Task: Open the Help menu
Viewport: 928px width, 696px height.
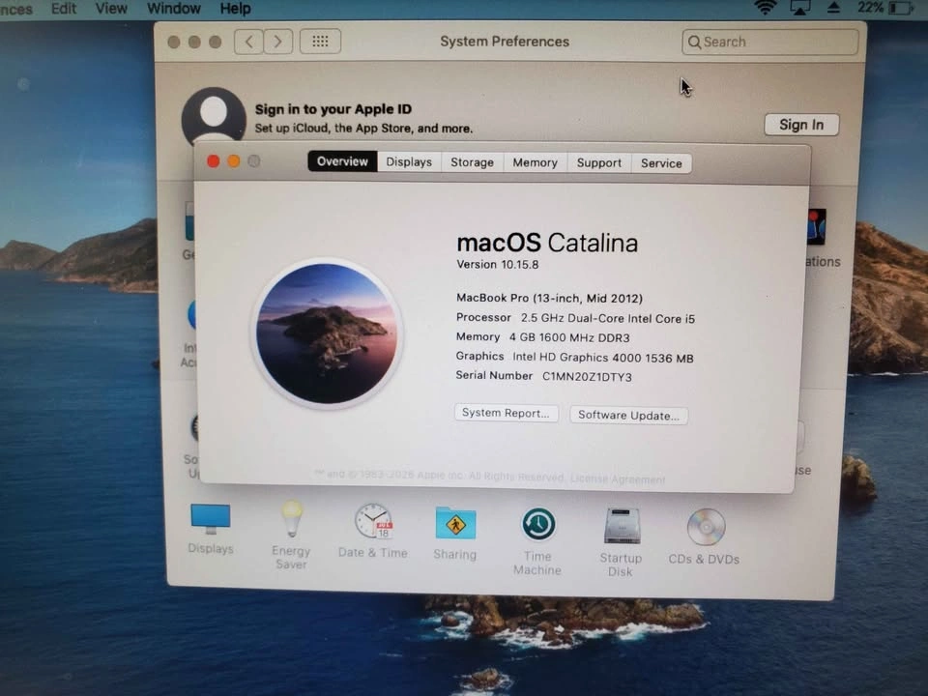Action: pos(235,9)
